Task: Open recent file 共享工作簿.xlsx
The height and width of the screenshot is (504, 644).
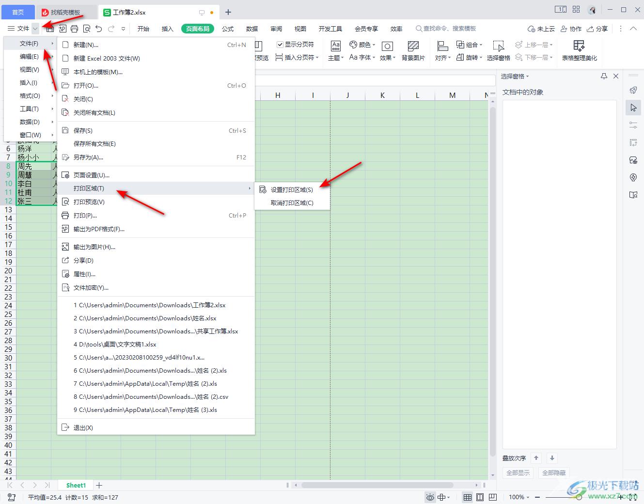Action: [x=156, y=331]
